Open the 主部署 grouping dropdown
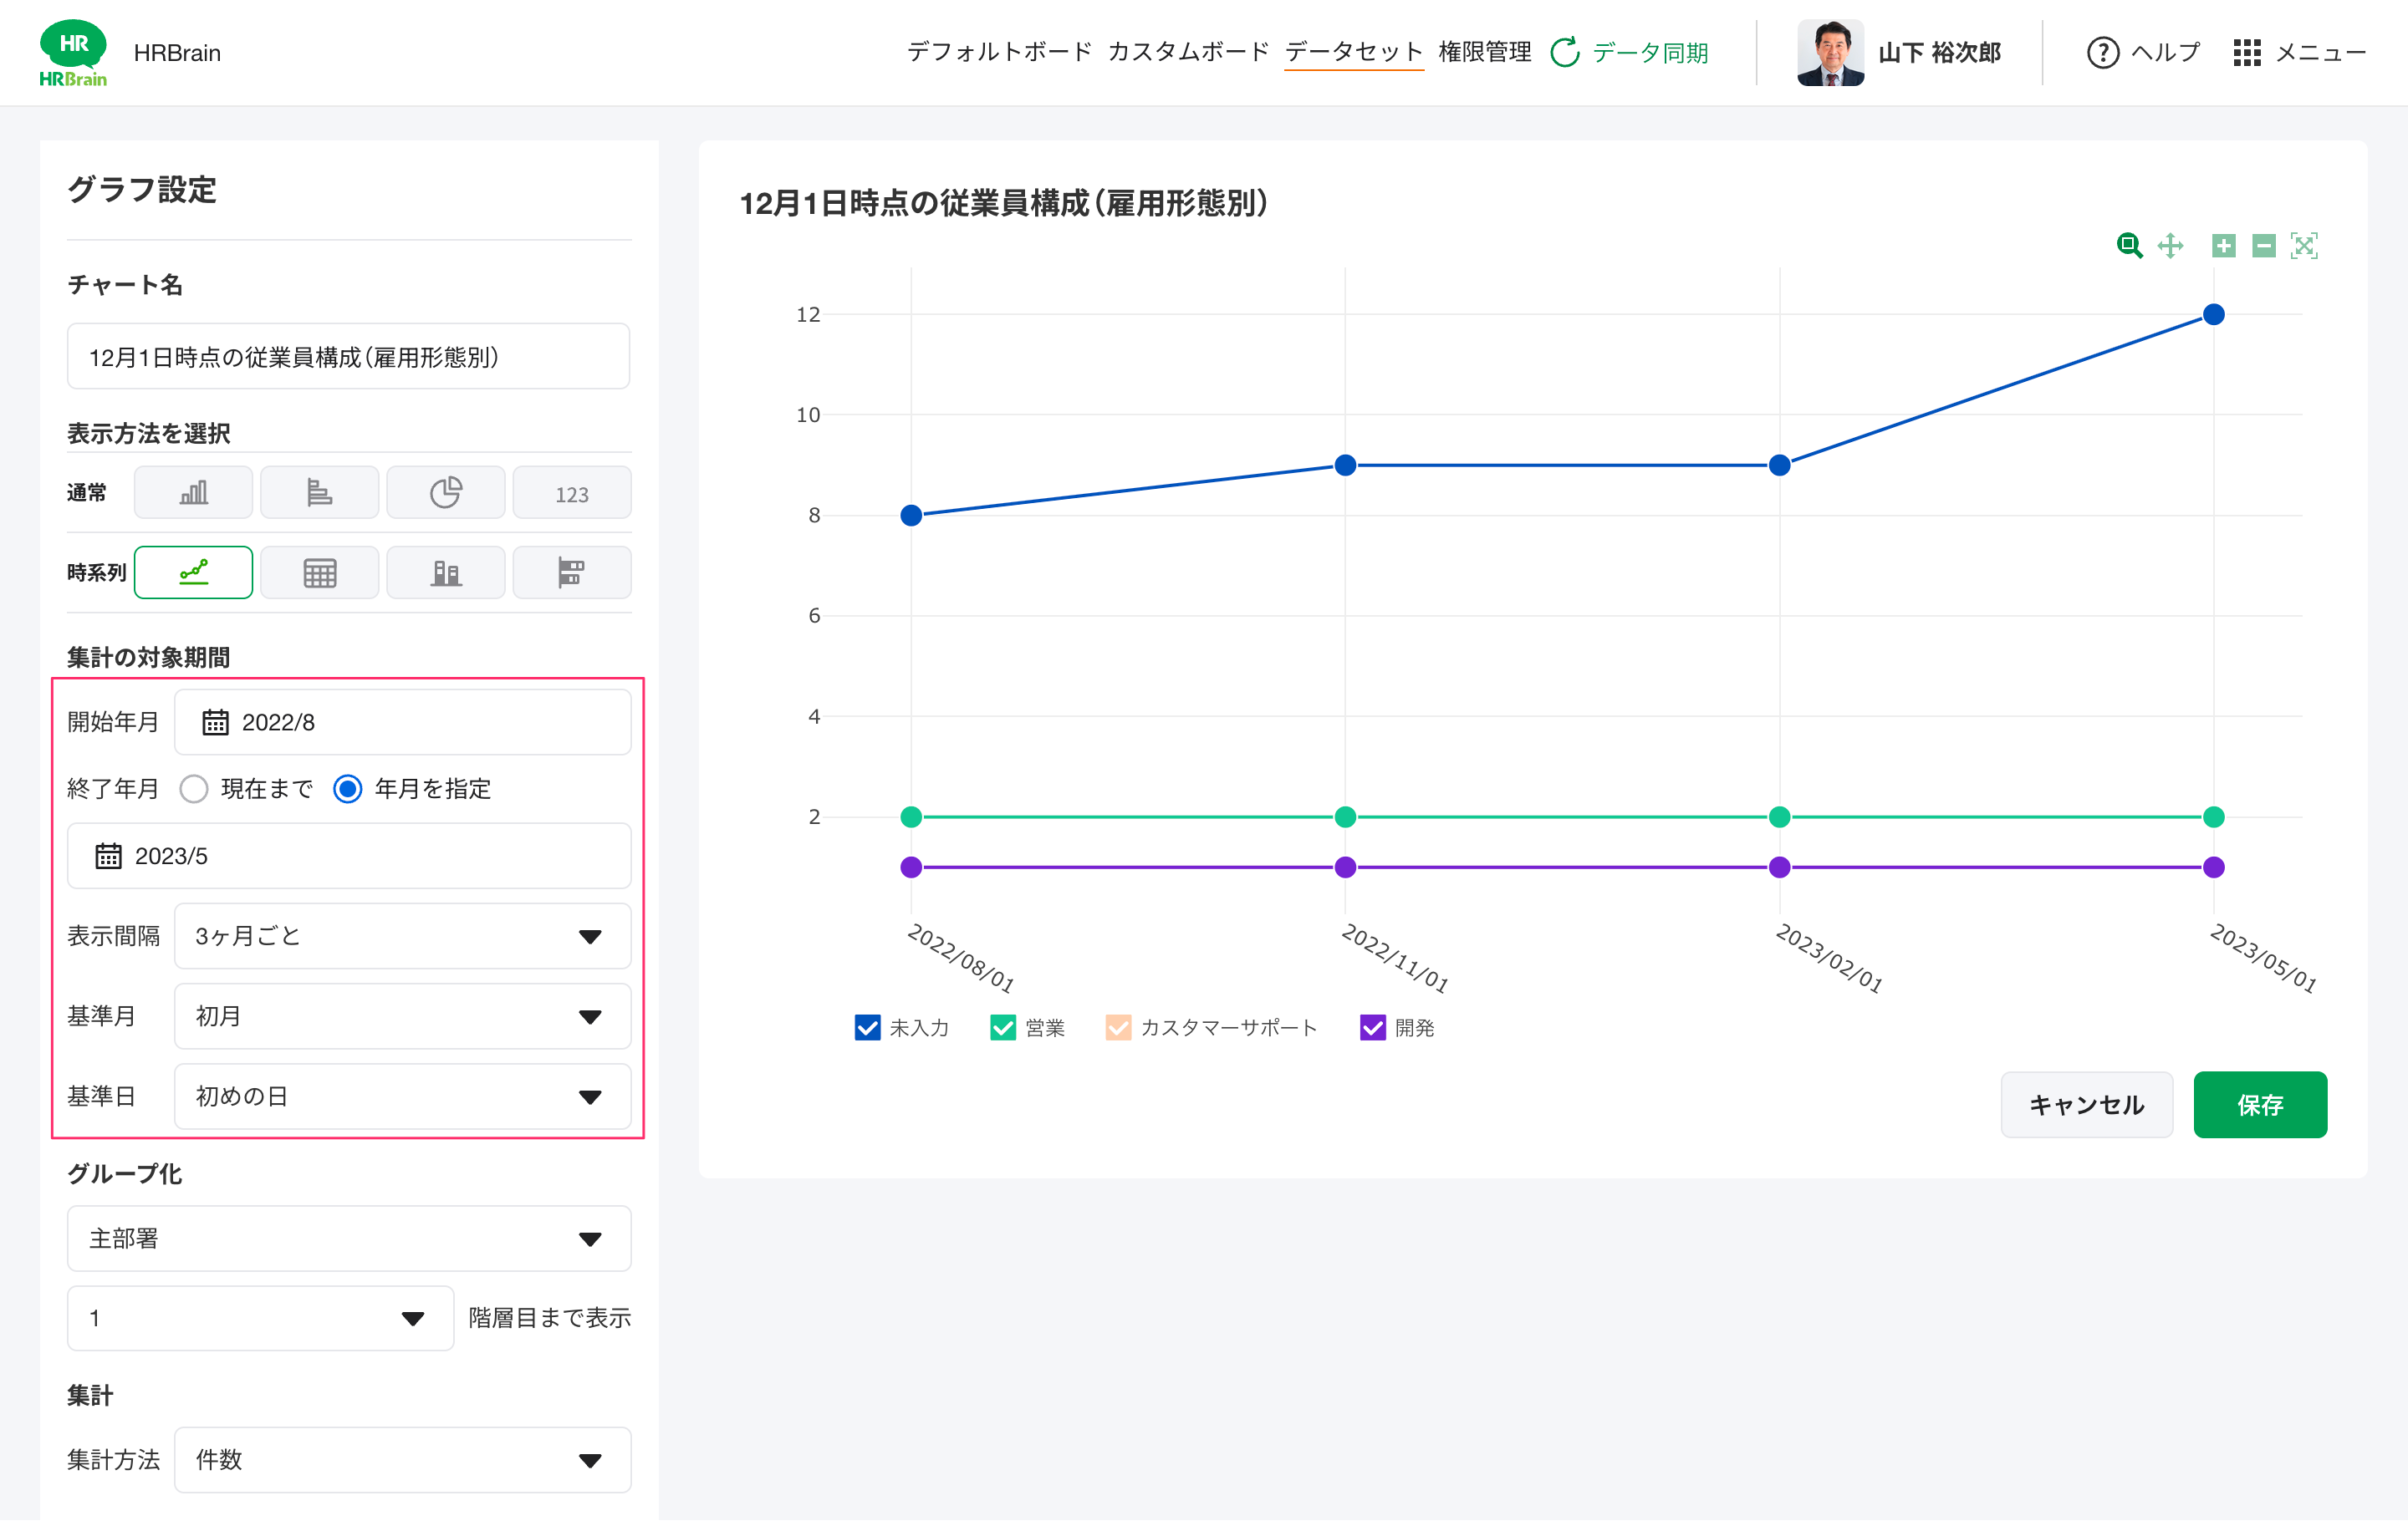This screenshot has width=2408, height=1521. click(x=348, y=1239)
